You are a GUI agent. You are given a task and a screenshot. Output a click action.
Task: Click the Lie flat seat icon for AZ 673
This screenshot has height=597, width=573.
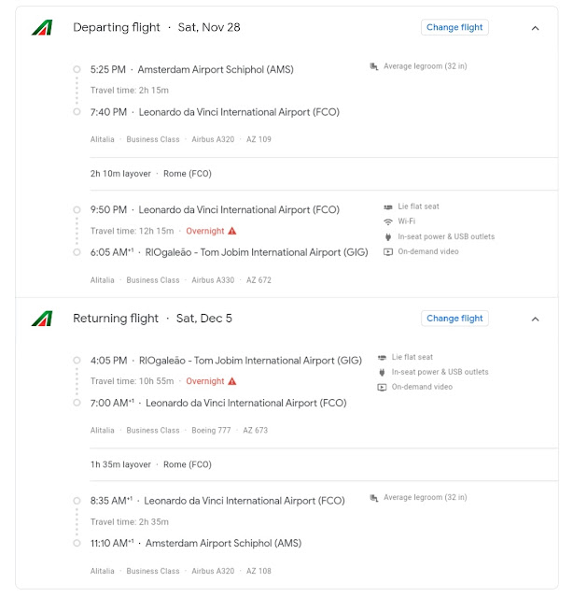coord(382,357)
